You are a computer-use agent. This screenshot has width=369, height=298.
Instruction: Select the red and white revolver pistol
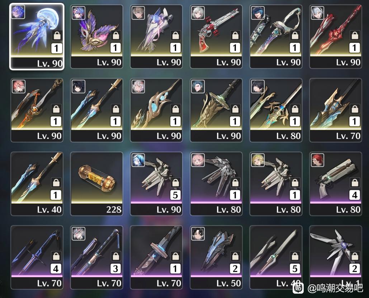[216, 37]
